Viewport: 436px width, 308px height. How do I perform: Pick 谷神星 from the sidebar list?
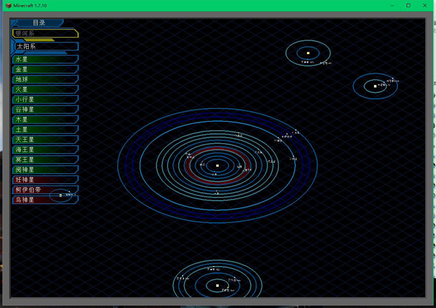click(x=45, y=109)
